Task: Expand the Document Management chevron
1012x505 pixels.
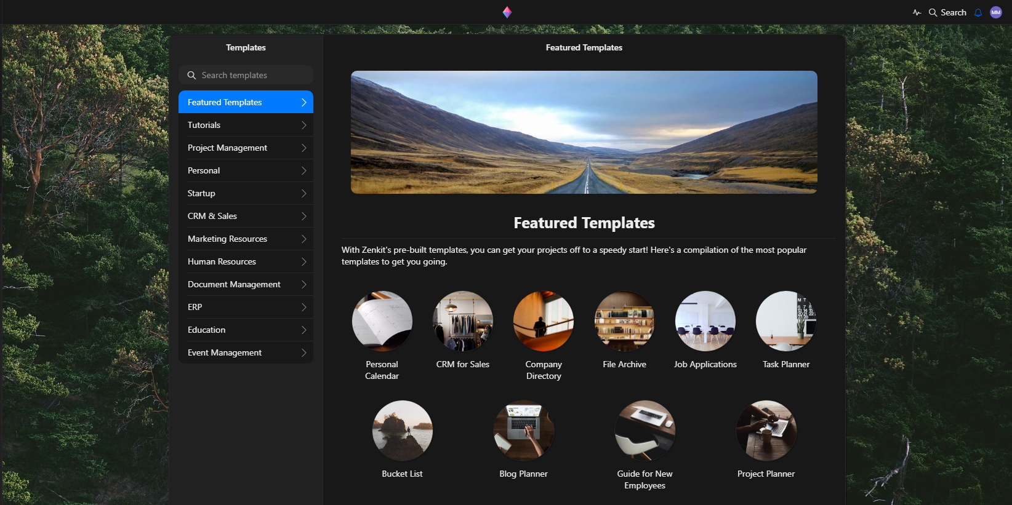Action: point(303,284)
